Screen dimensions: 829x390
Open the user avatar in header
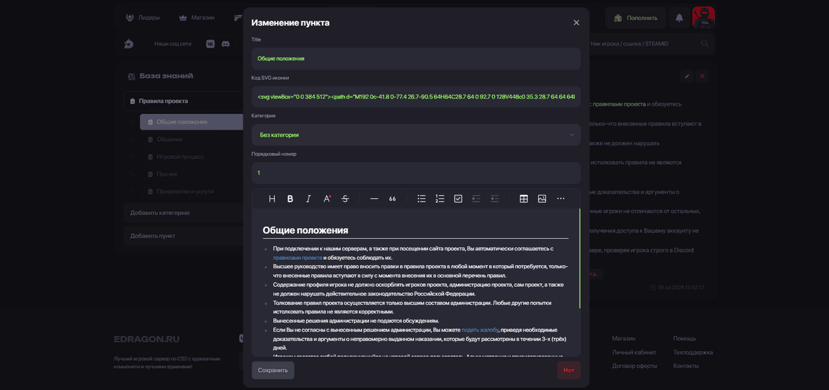[x=703, y=17]
